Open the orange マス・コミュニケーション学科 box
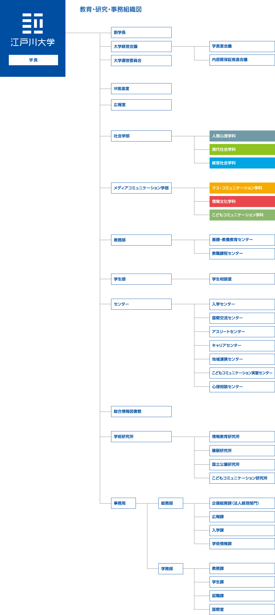 click(242, 188)
